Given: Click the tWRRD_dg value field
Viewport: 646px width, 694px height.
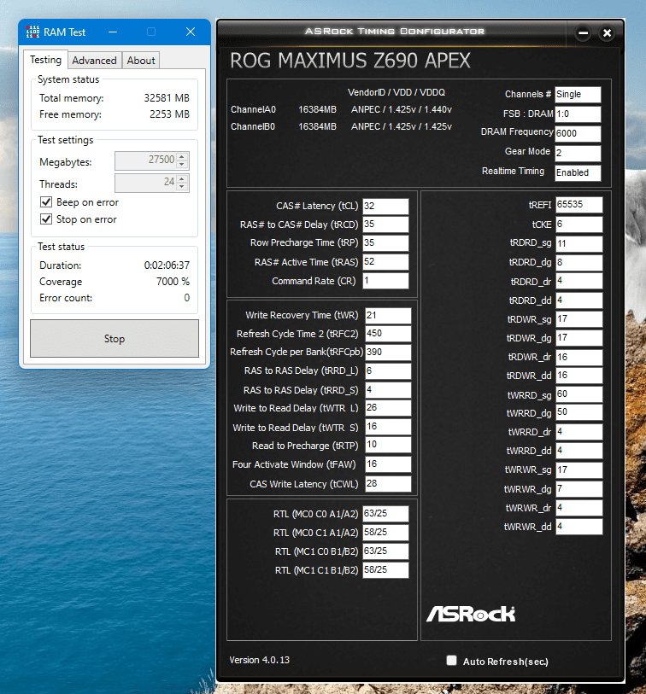Looking at the screenshot, I should tap(579, 412).
